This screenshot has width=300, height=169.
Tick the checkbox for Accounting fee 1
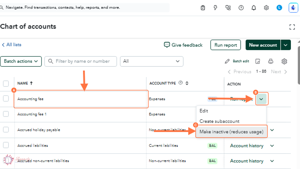pos(6,114)
